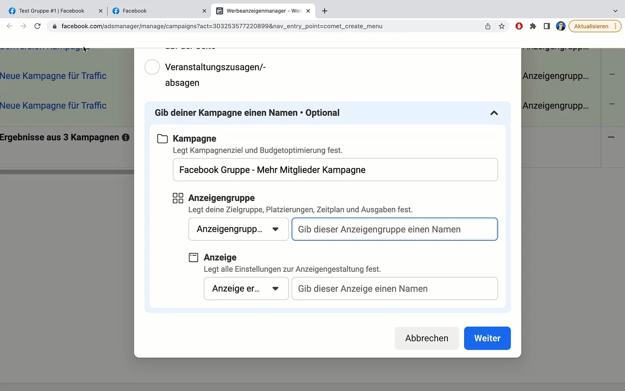625x391 pixels.
Task: Open second Neue Kampagne für Traffic link
Action: point(53,105)
